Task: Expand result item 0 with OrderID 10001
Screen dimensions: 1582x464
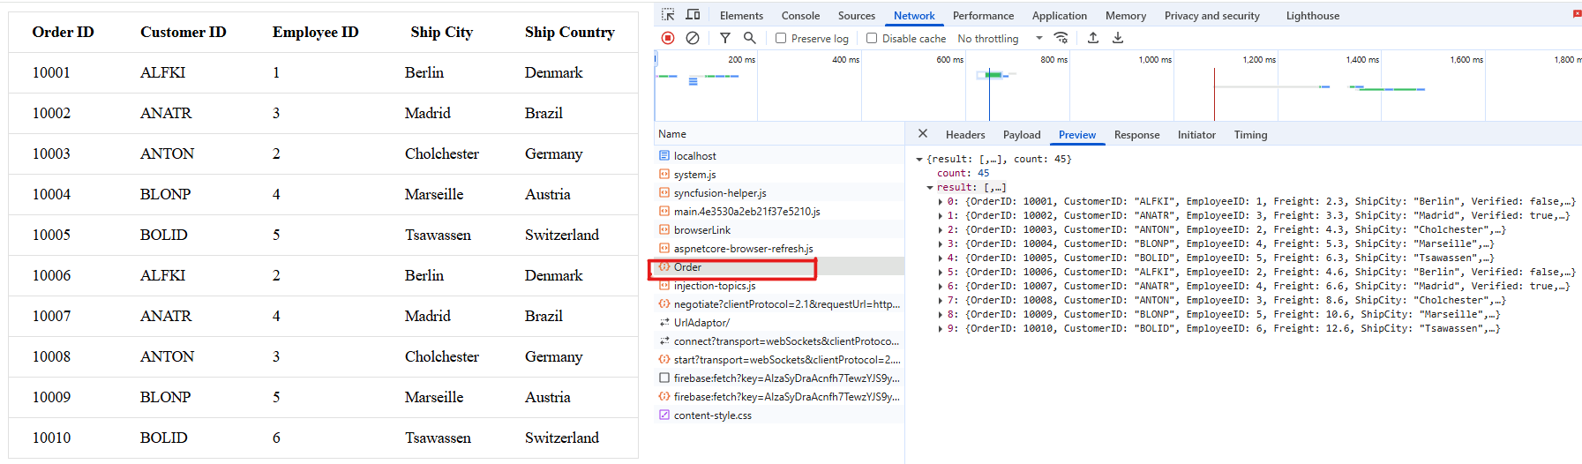Action: [940, 202]
